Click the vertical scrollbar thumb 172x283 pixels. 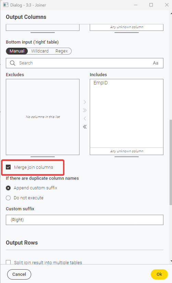[171, 162]
